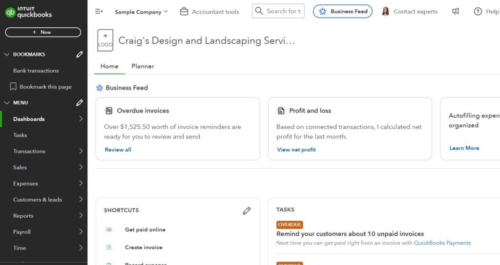Click the Accountant tools briefcase icon
Screen dimensions: 500x265
tap(184, 11)
